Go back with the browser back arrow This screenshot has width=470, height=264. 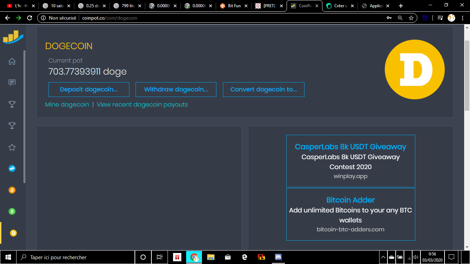(8, 18)
